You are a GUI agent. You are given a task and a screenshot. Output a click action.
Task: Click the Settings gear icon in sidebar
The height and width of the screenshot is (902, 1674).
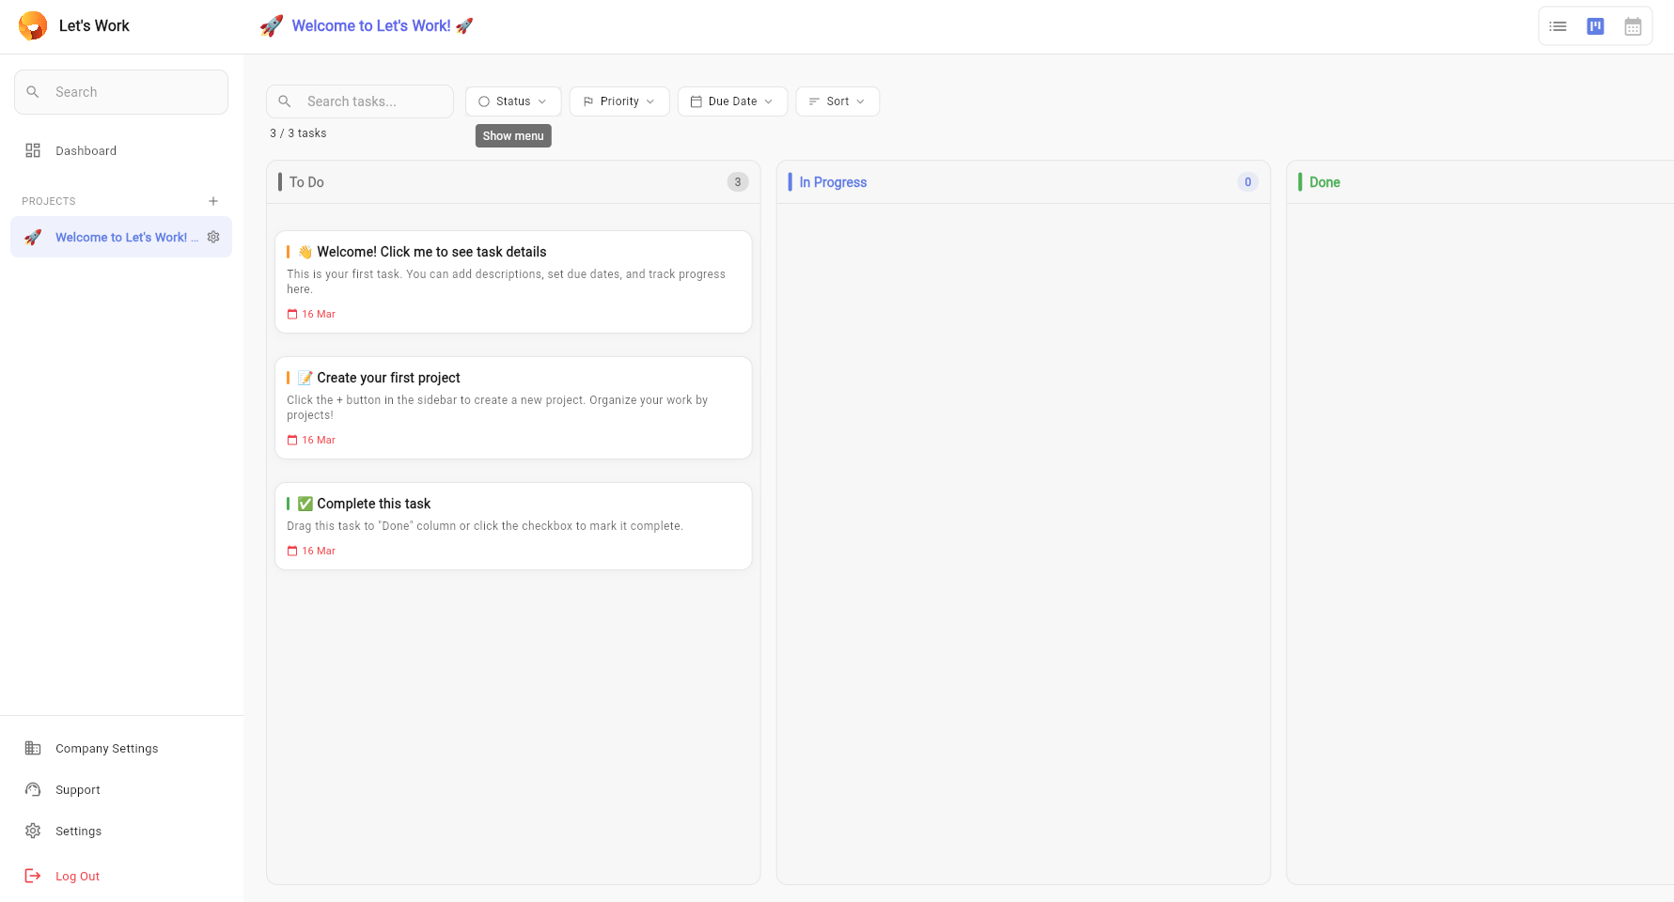[x=33, y=831]
